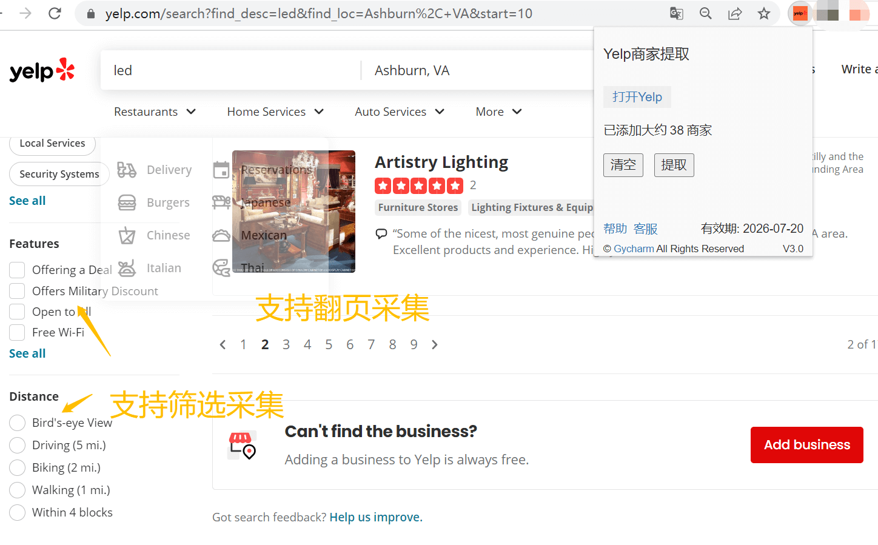Click Furniture Stores category tag
Screen dimensions: 878x545
[418, 207]
